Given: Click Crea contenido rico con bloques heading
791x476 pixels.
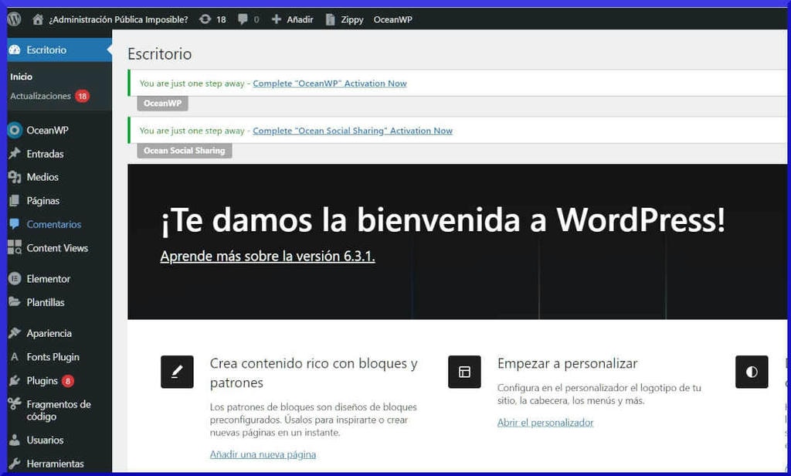Looking at the screenshot, I should pyautogui.click(x=314, y=373).
